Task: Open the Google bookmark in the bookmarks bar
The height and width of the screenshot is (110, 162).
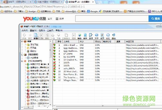Action: [x=92, y=11]
